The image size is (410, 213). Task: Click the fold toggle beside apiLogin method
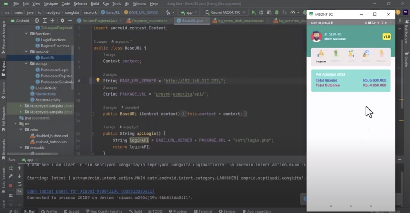(92, 134)
